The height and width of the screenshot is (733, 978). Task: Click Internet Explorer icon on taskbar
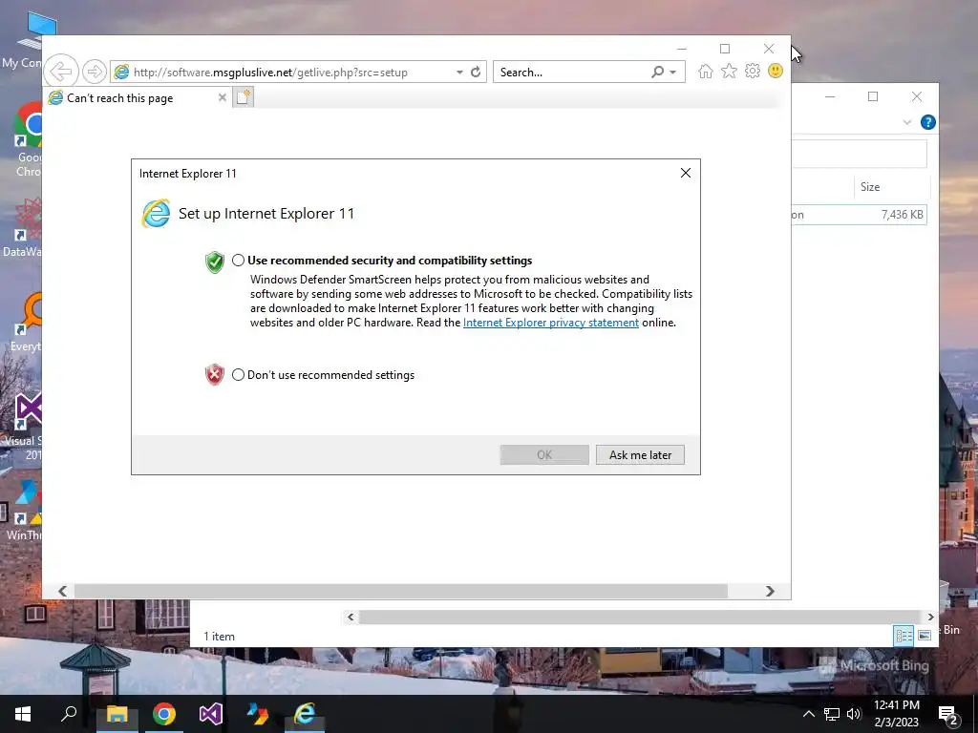(305, 714)
